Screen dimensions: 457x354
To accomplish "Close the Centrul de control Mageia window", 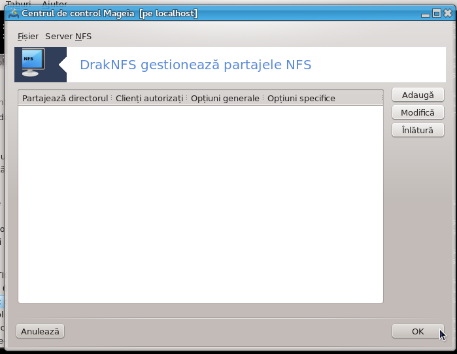I will tap(448, 14).
